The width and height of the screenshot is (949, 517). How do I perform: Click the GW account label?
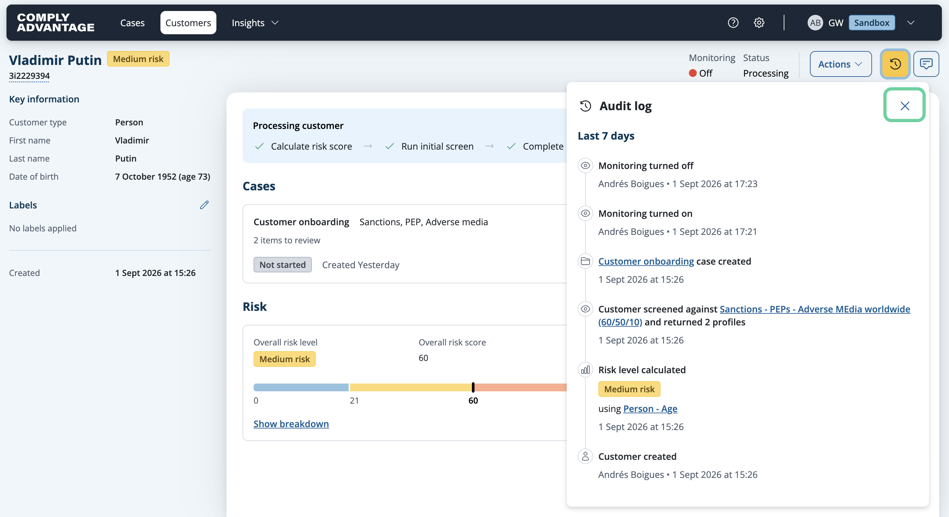835,23
